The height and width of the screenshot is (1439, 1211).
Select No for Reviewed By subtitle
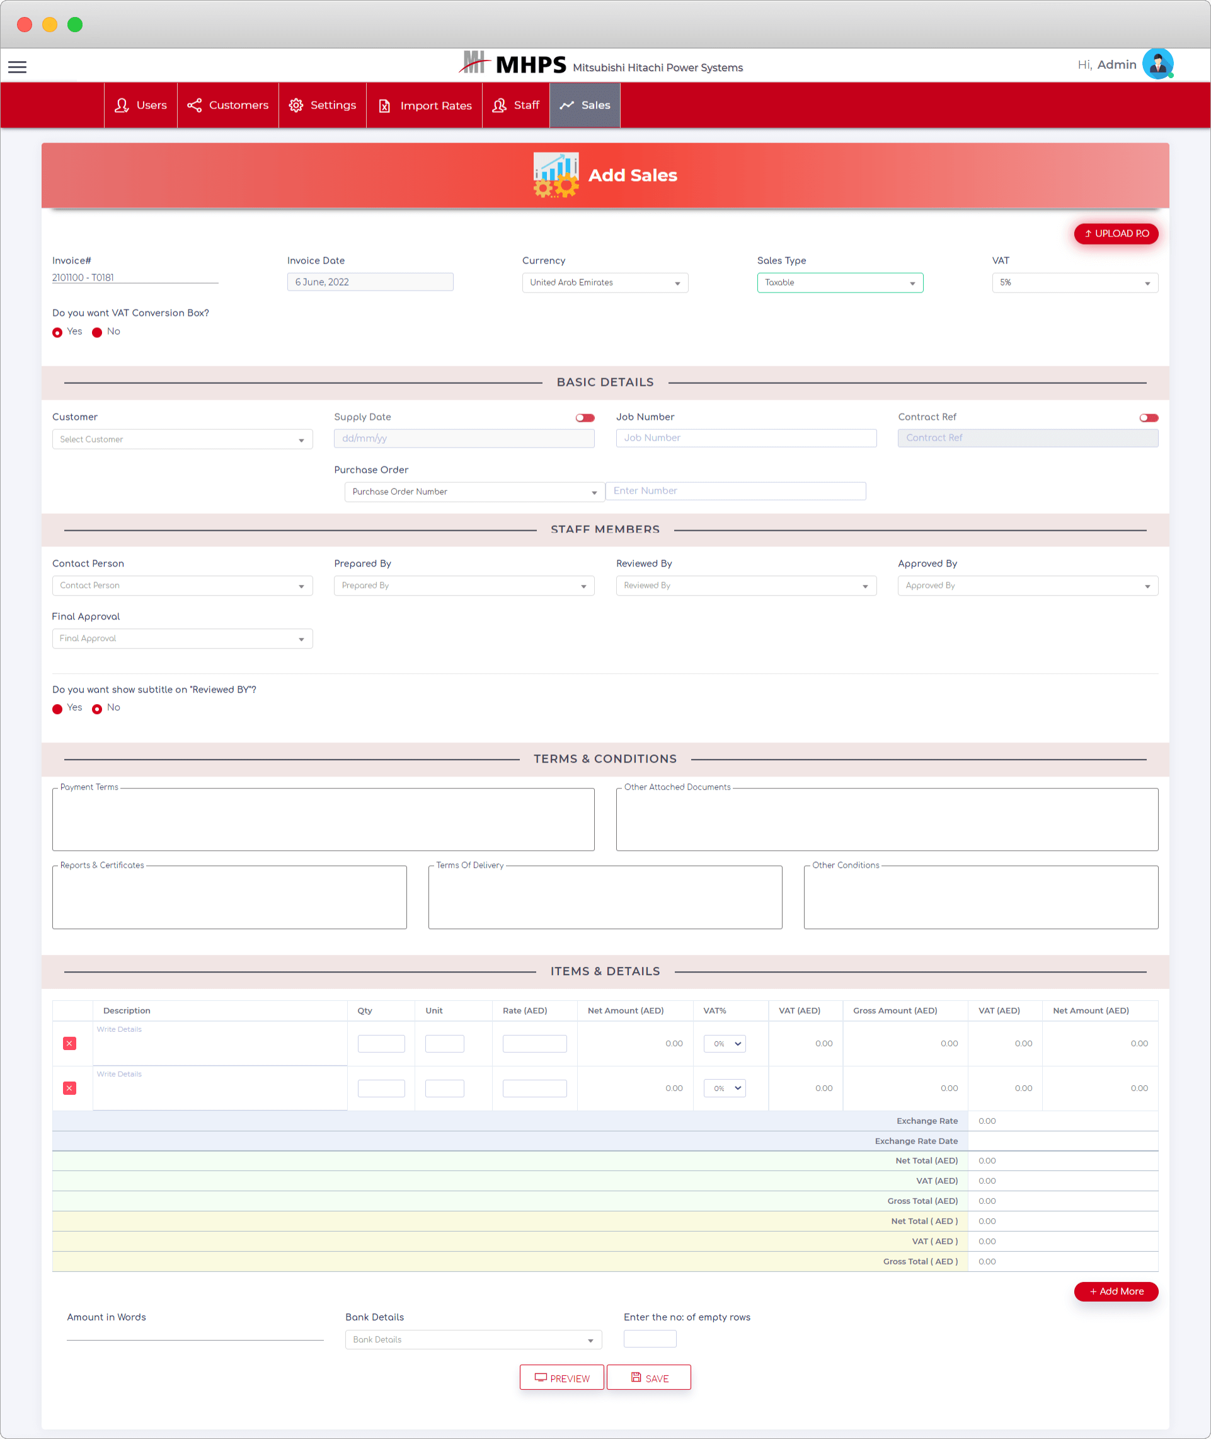pyautogui.click(x=98, y=709)
